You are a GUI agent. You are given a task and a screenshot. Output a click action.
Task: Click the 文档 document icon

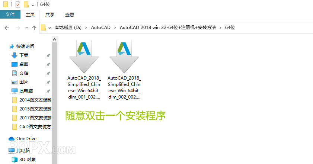pyautogui.click(x=15, y=73)
